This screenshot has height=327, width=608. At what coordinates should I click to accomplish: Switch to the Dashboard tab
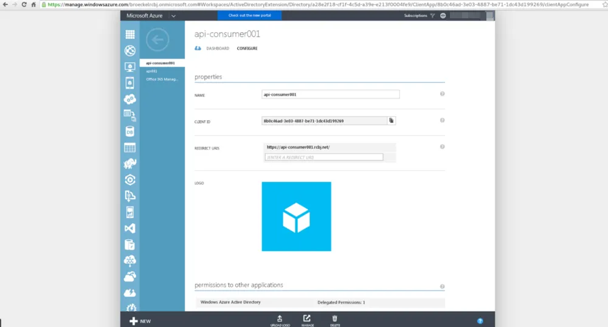tap(218, 49)
